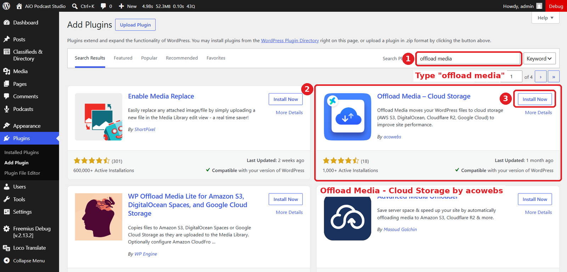Open ShortPixel author link
567x272 pixels.
coord(145,130)
